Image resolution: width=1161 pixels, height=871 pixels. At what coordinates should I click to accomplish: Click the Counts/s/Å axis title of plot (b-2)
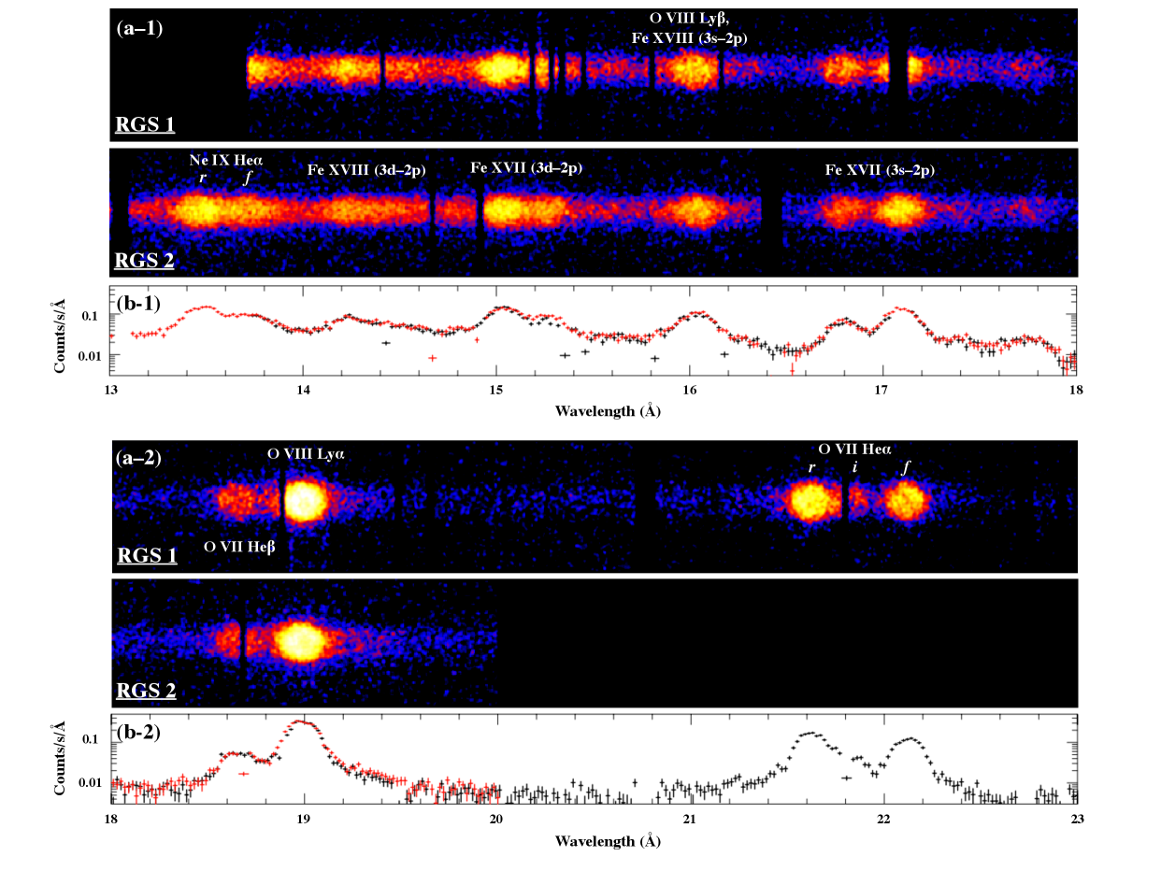tap(59, 759)
